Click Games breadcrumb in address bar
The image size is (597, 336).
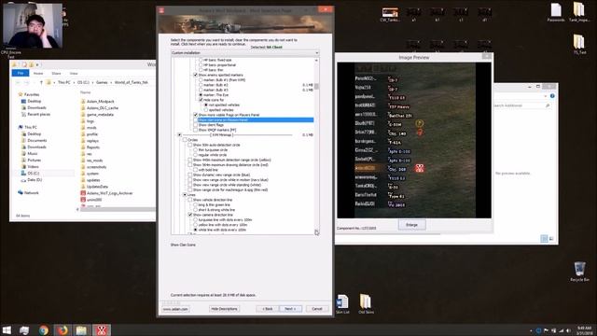pyautogui.click(x=102, y=82)
